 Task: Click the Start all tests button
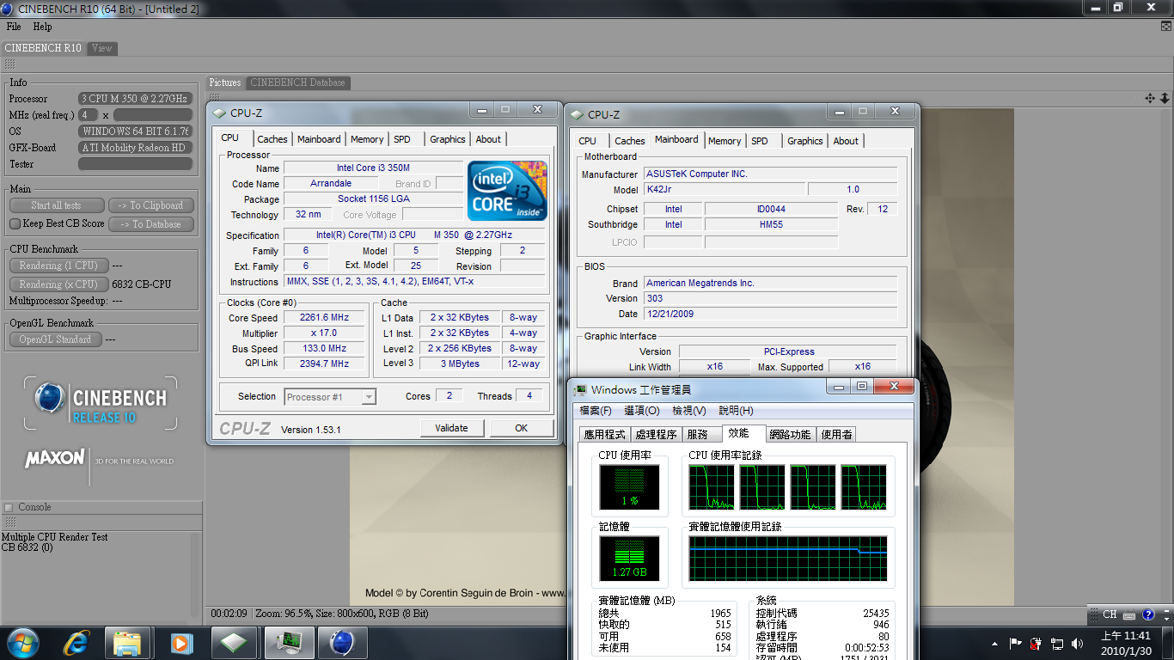[x=57, y=205]
